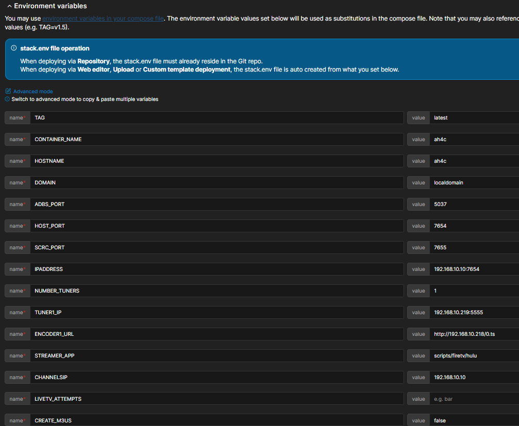
Task: Edit the DOMAIN value localdomain
Action: [474, 183]
